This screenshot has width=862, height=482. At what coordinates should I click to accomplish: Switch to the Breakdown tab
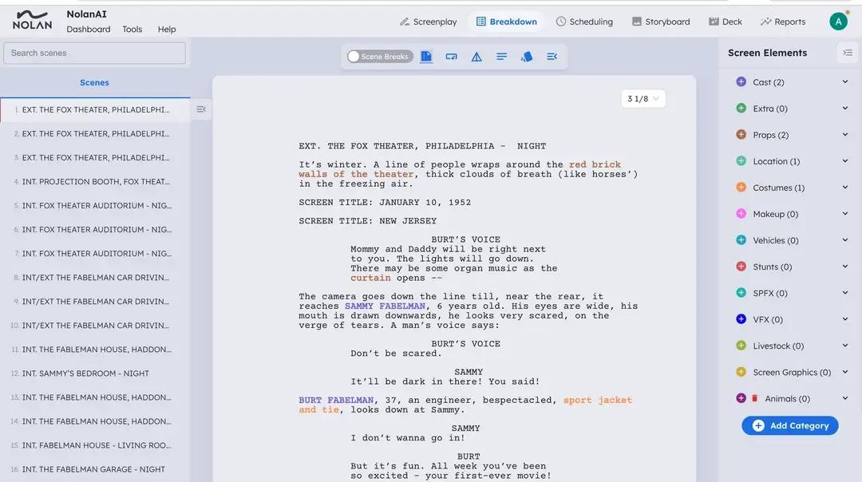click(x=506, y=22)
